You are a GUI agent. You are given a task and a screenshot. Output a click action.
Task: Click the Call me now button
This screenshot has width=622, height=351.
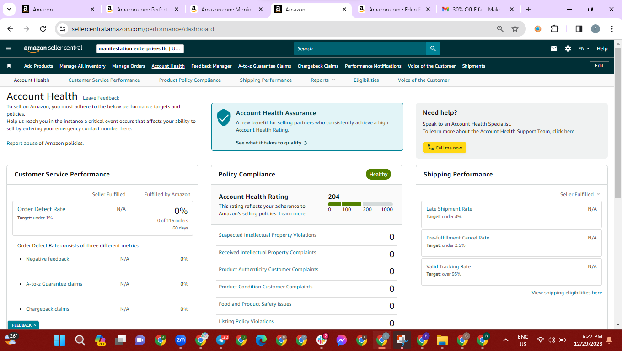click(445, 148)
